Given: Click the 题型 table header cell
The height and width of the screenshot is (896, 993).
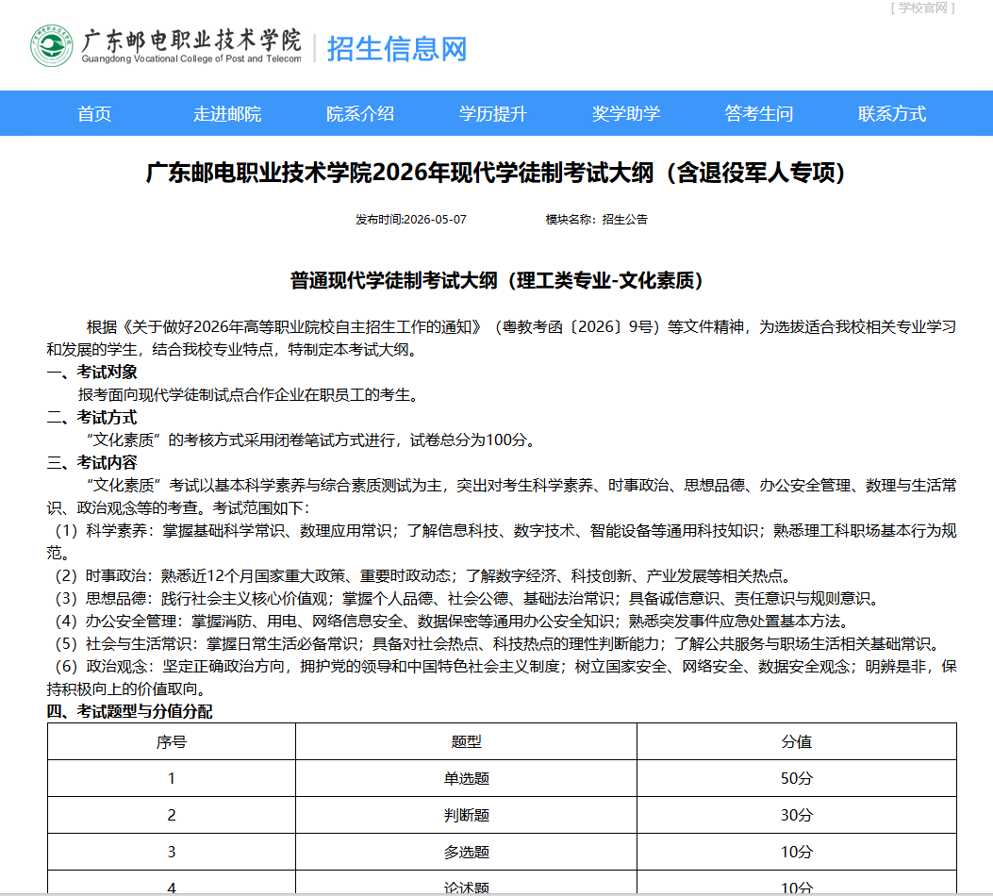Looking at the screenshot, I should click(466, 741).
